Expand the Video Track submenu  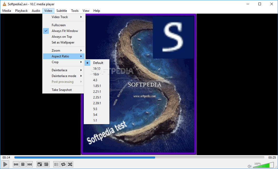click(64, 17)
